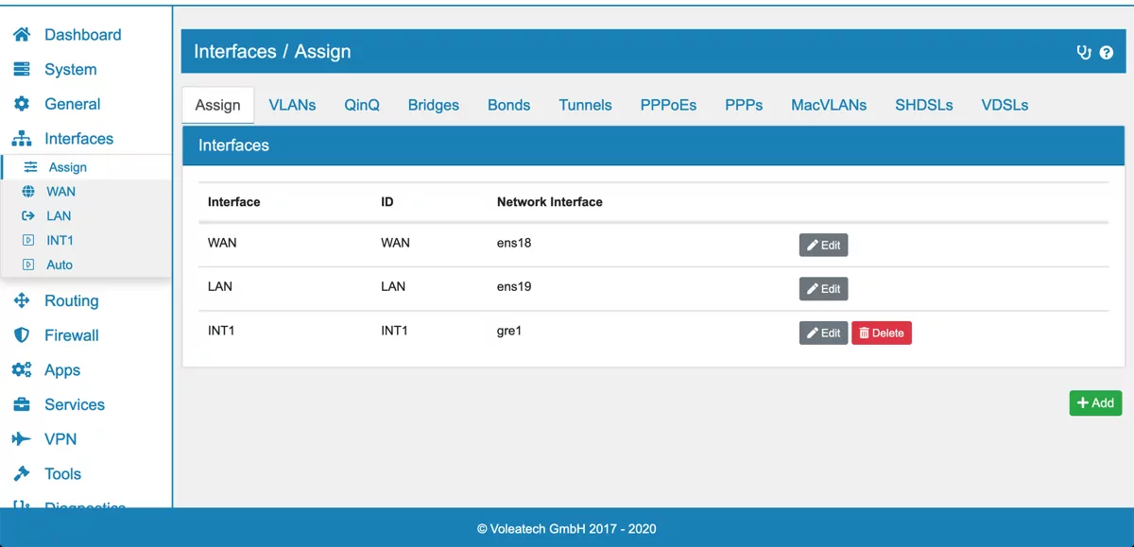Image resolution: width=1134 pixels, height=547 pixels.
Task: Edit the WAN interface assignment
Action: coord(823,246)
